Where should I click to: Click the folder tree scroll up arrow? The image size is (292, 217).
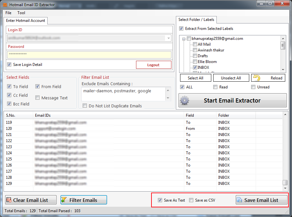(x=283, y=39)
